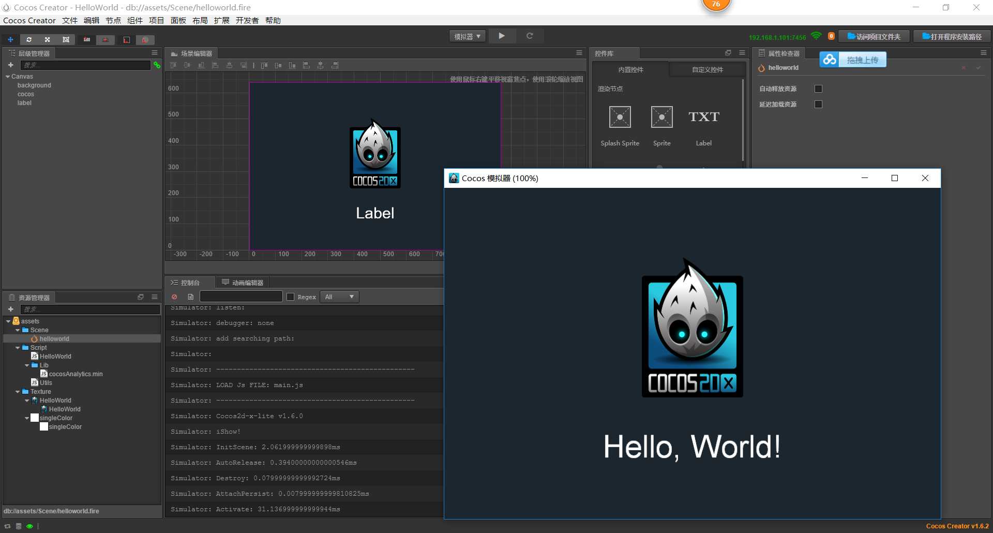This screenshot has width=993, height=533.
Task: Click the align-bottom icon in scene editor
Action: [201, 65]
